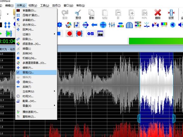Click the compressor double-arrows toolbar icon
This screenshot has height=137, width=183.
[x=7, y=25]
